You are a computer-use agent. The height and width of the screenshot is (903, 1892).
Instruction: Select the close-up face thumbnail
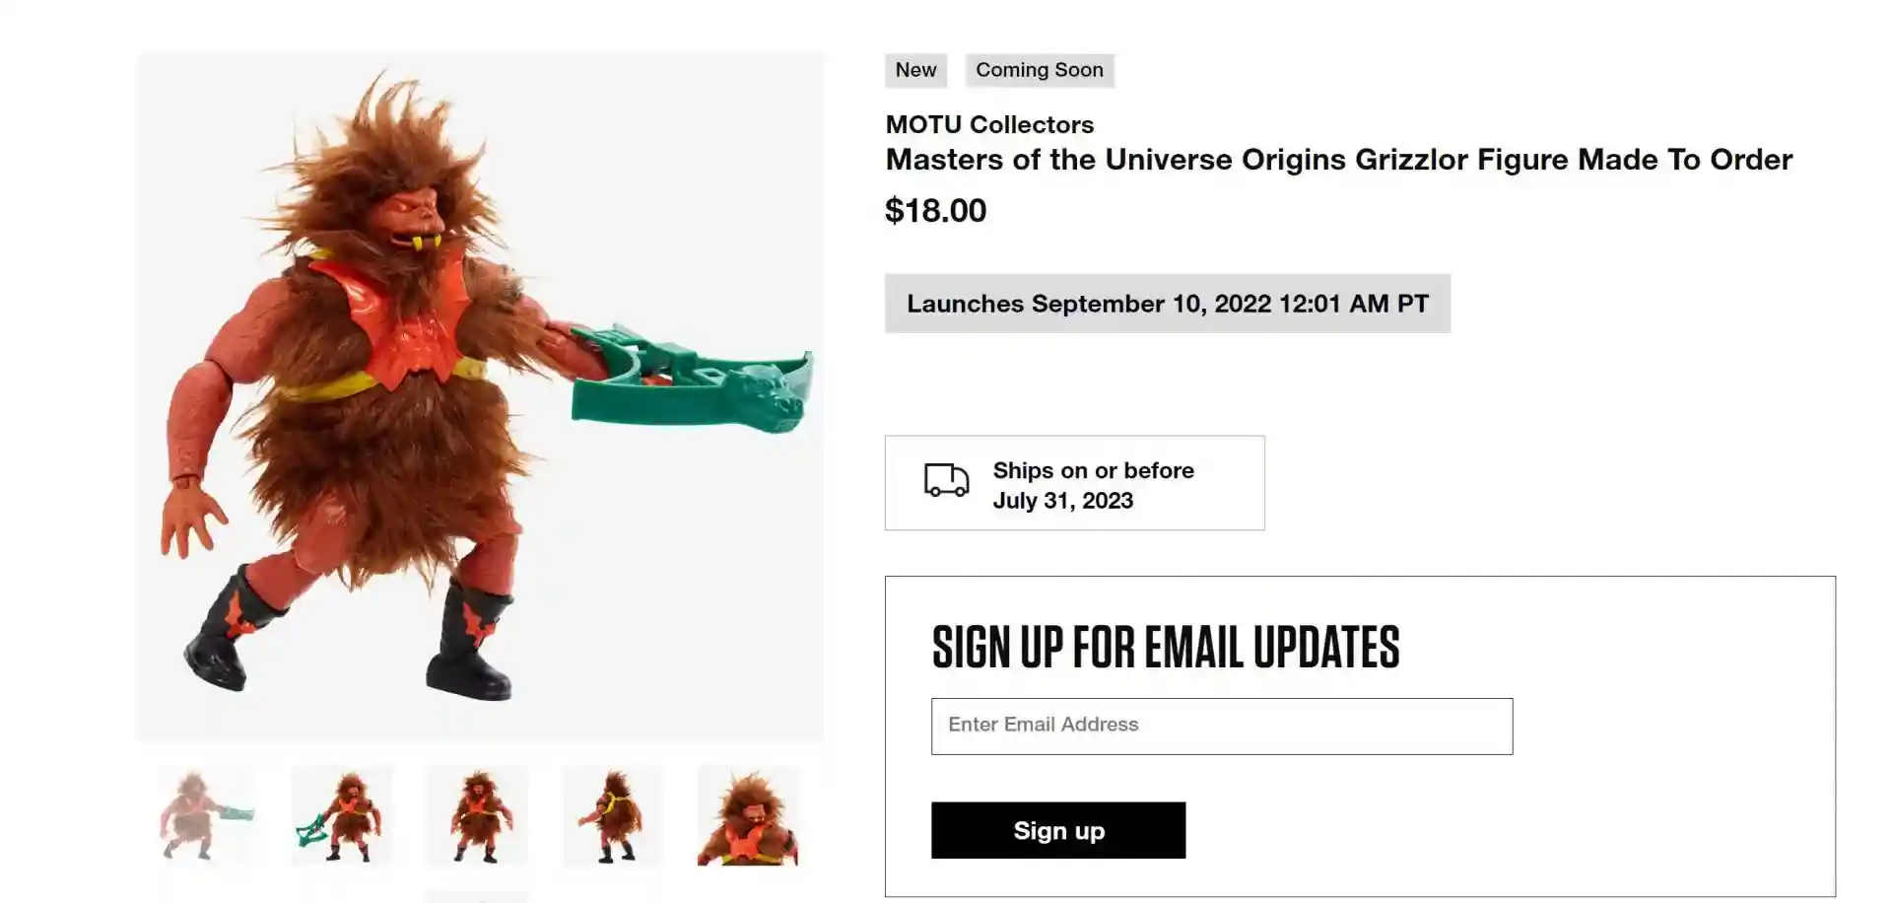pyautogui.click(x=748, y=816)
